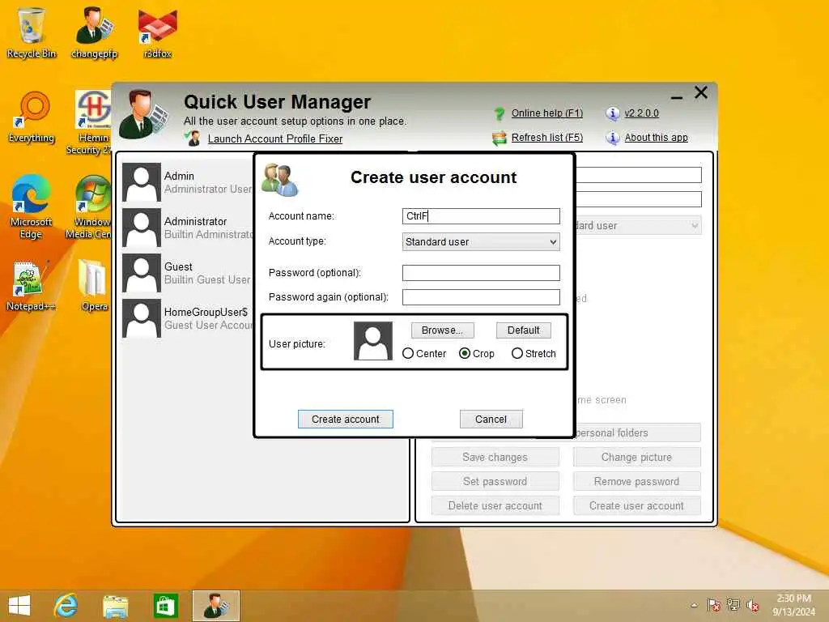Click the Action Center flag tray icon
Image resolution: width=829 pixels, height=622 pixels.
pos(714,604)
